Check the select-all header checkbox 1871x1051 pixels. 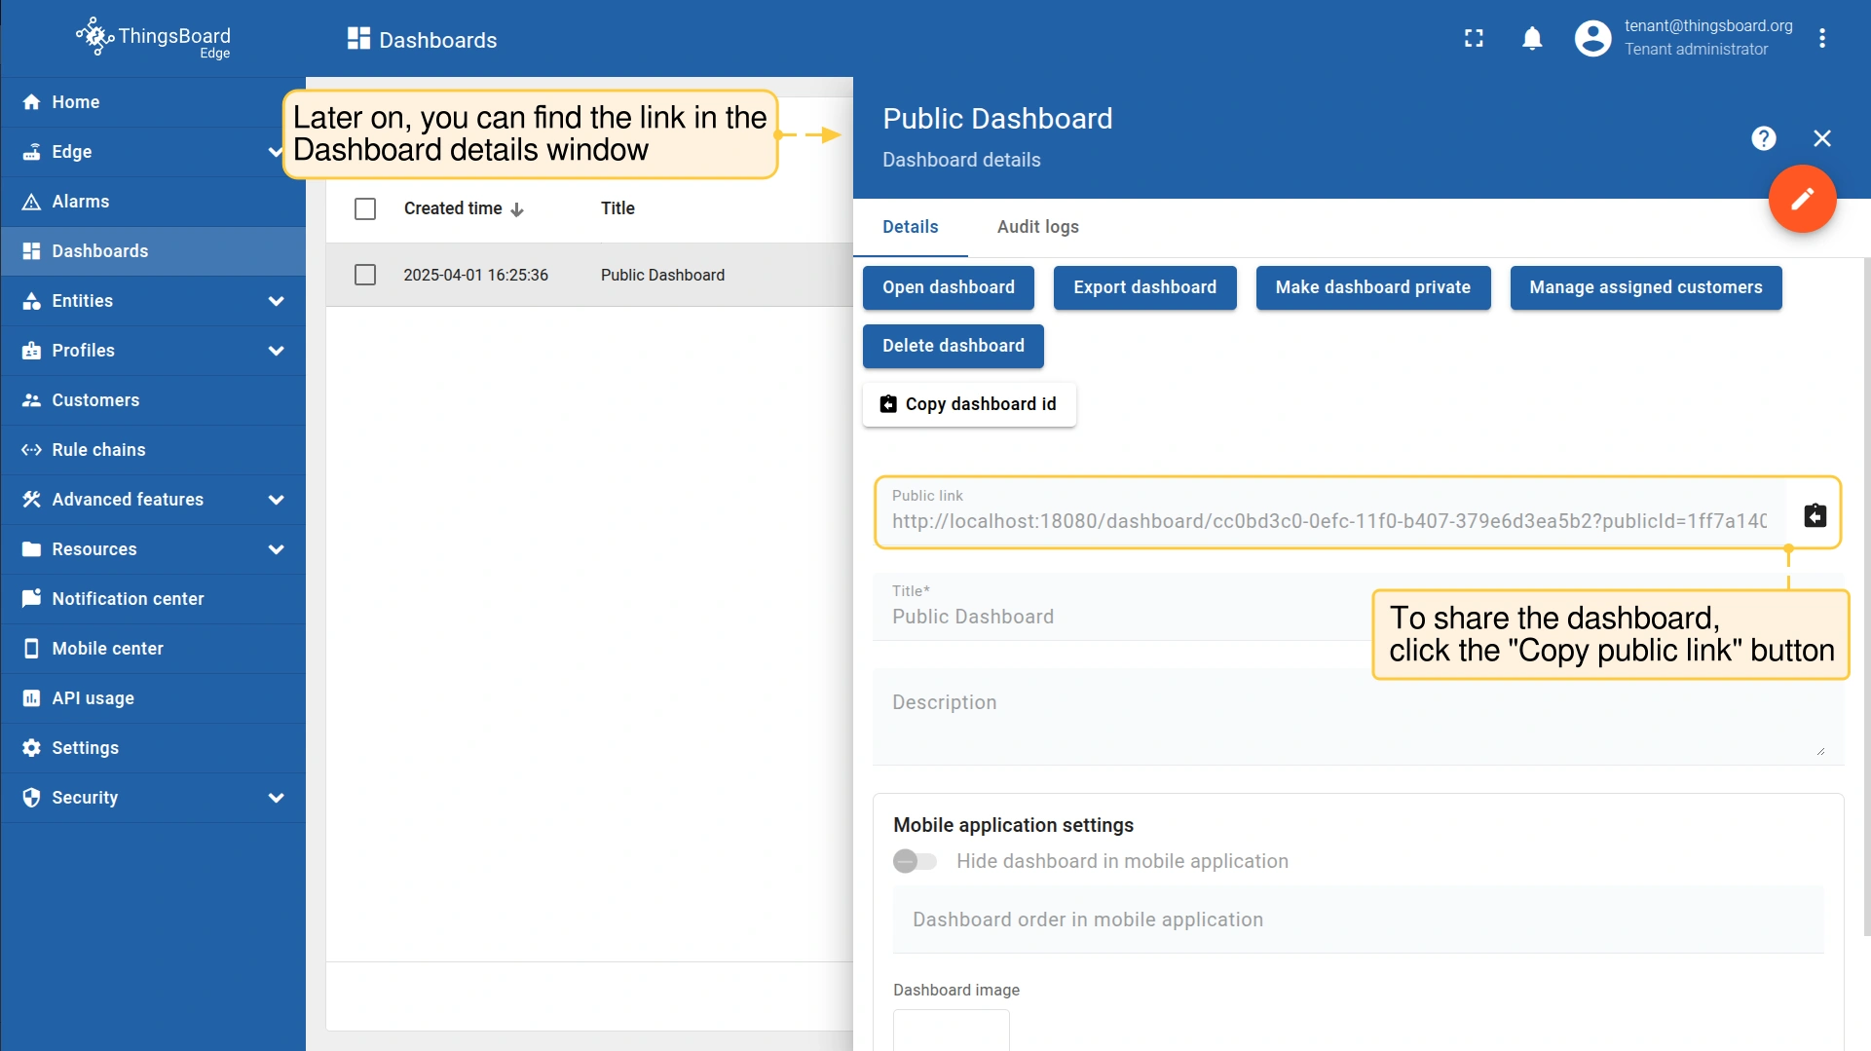[365, 209]
